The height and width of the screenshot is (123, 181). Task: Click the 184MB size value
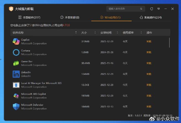pos(85,107)
